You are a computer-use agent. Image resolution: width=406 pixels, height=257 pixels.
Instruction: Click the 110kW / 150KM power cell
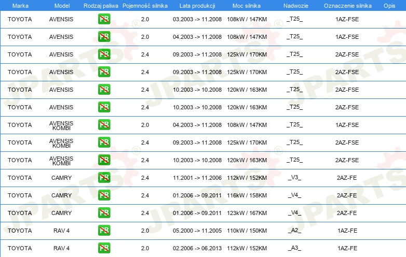click(x=247, y=231)
